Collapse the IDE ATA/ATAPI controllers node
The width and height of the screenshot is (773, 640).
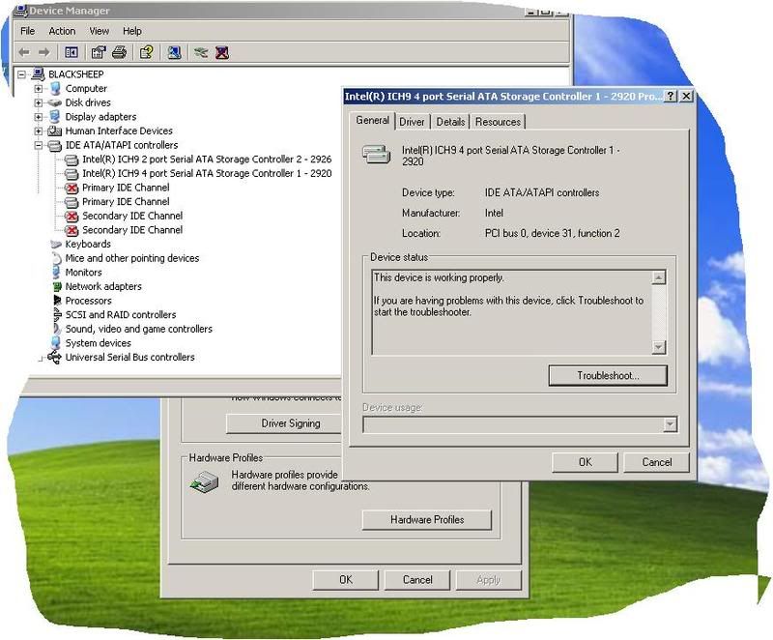tap(39, 145)
